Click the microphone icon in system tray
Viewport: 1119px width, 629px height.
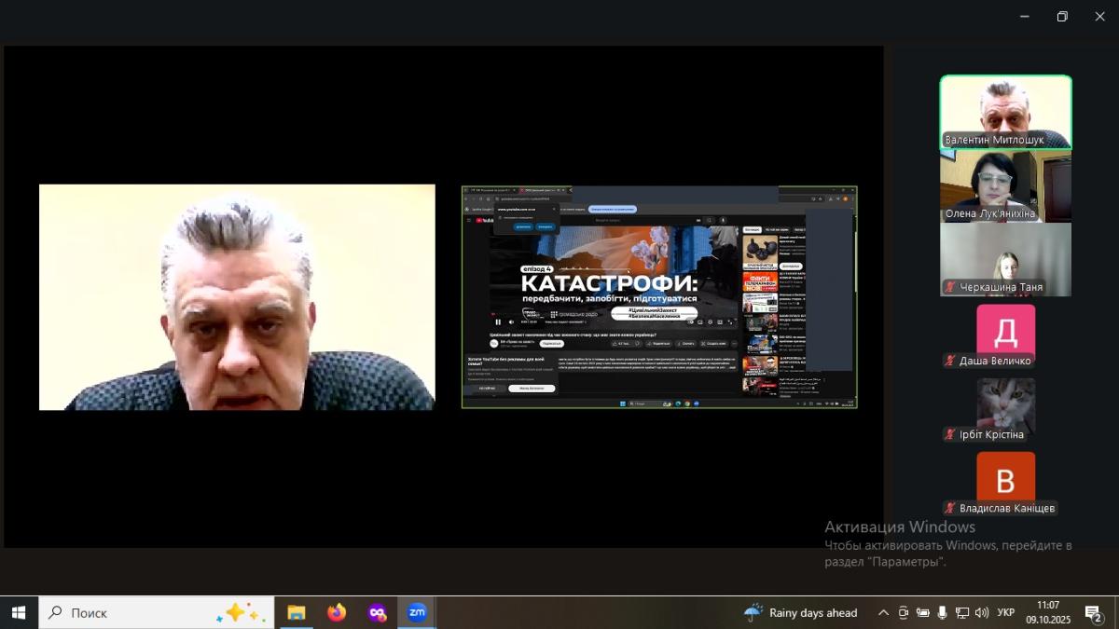(x=943, y=612)
